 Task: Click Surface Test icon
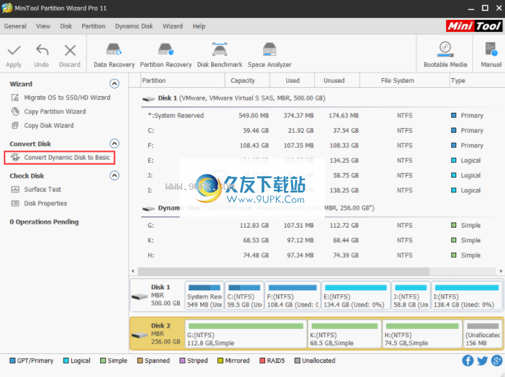[x=15, y=190]
